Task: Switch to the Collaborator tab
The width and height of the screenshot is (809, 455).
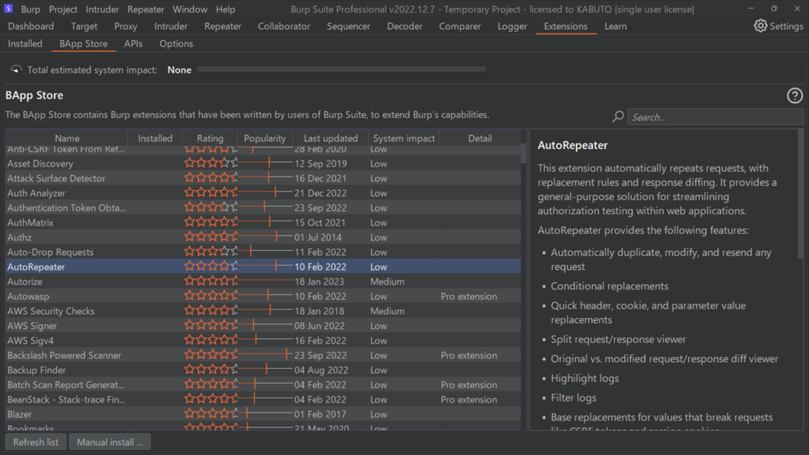Action: tap(284, 26)
